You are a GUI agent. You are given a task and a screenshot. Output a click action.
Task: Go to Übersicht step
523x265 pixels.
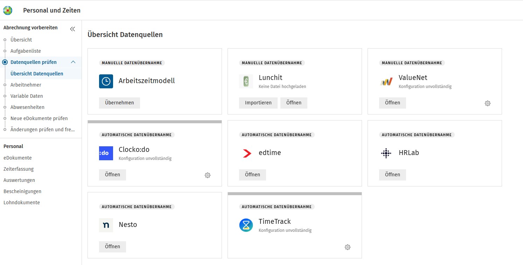(x=21, y=40)
